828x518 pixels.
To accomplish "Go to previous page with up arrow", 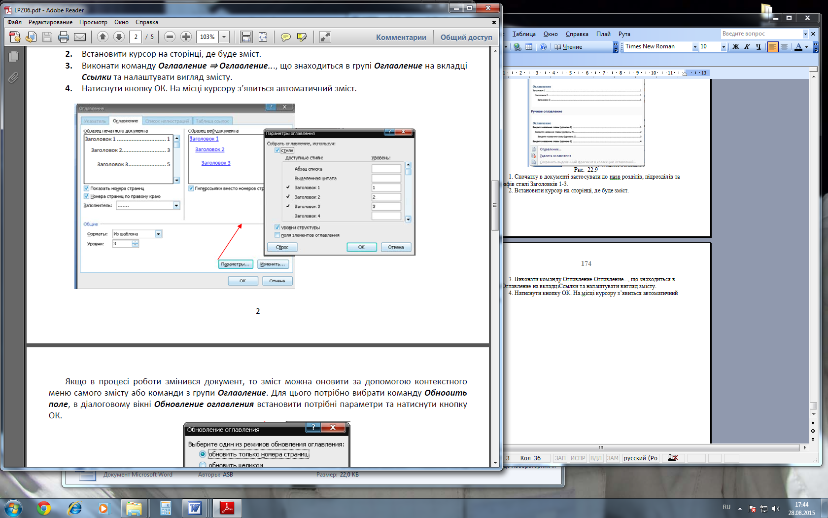I will click(103, 37).
